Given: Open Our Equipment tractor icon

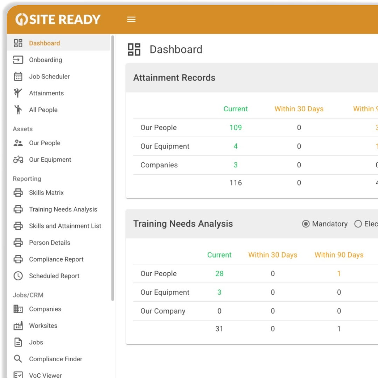Looking at the screenshot, I should [18, 160].
